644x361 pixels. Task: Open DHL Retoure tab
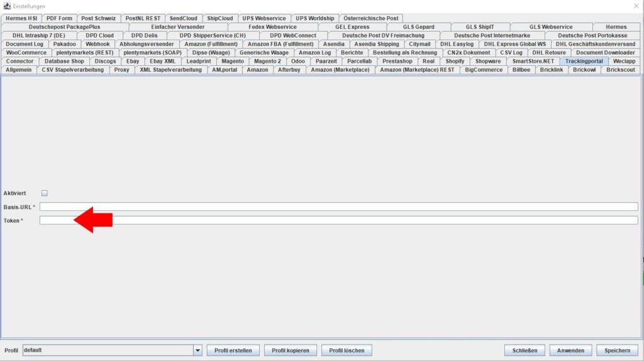548,53
